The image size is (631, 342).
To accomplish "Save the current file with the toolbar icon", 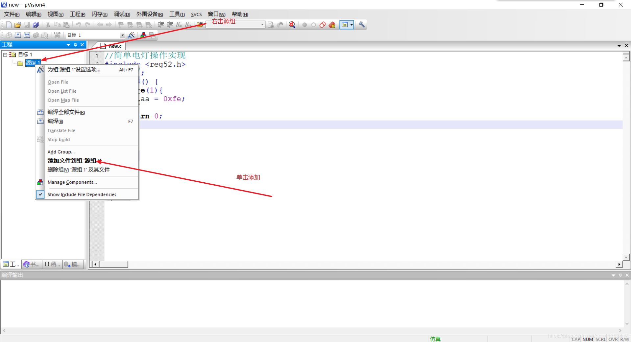I will [27, 25].
